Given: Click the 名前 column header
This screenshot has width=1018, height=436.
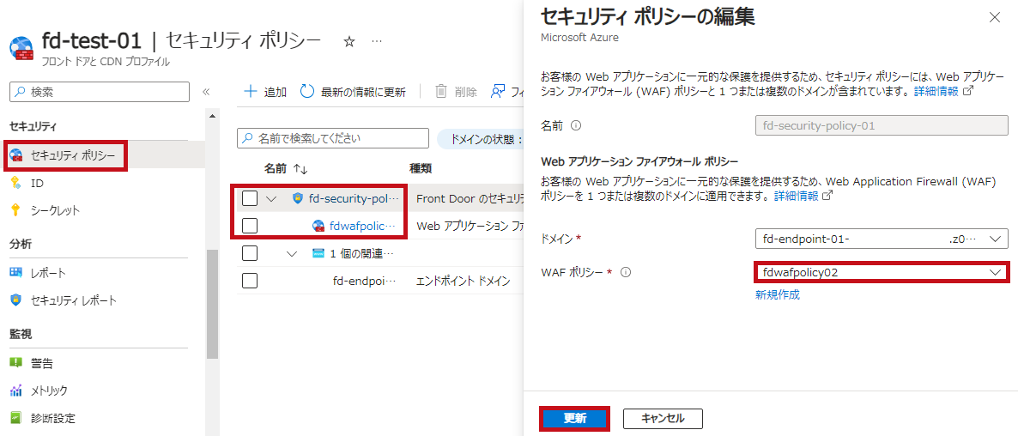Looking at the screenshot, I should [276, 168].
